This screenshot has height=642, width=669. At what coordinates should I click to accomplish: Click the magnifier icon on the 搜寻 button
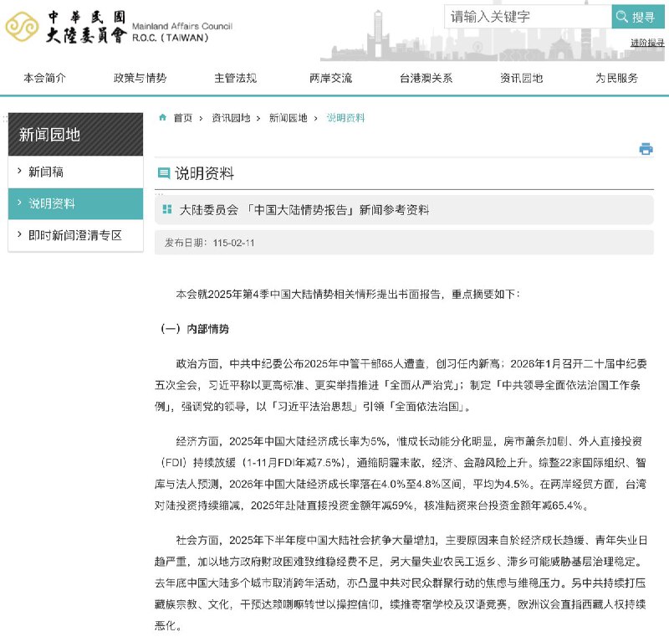(620, 16)
